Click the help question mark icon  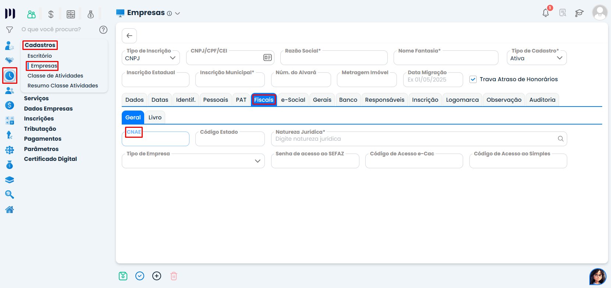click(103, 29)
